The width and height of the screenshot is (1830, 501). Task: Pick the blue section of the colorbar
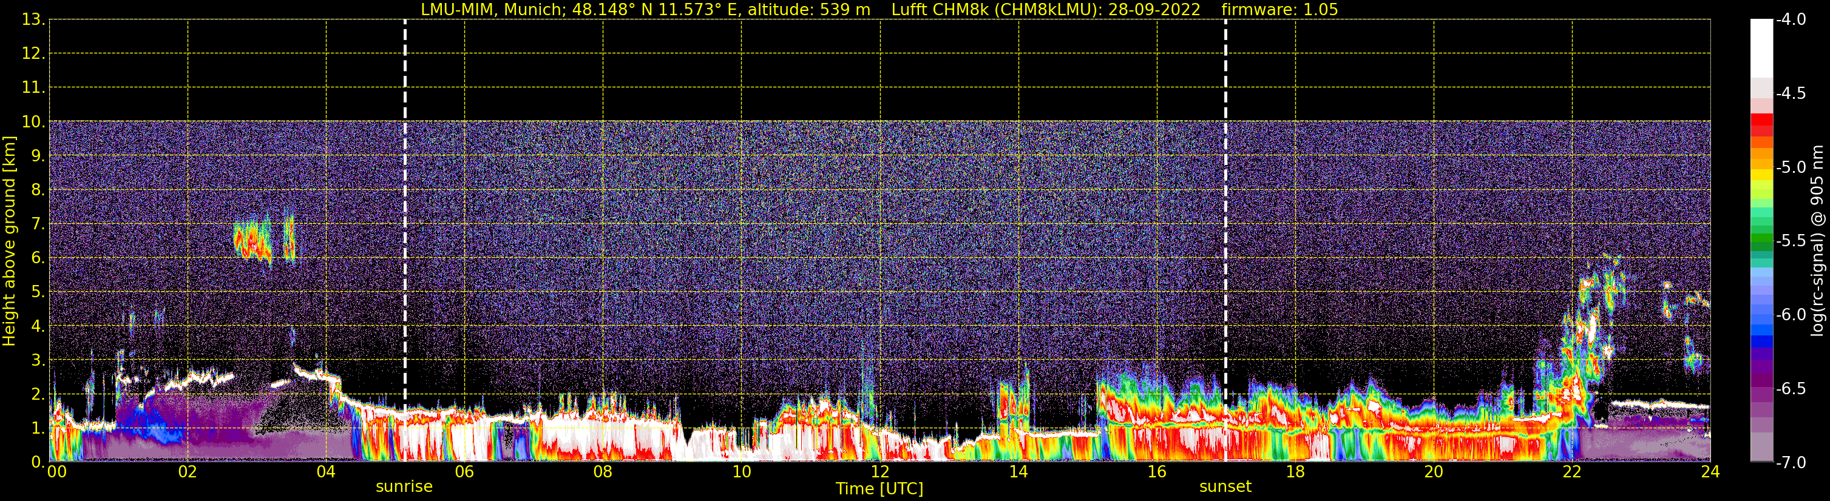point(1761,330)
